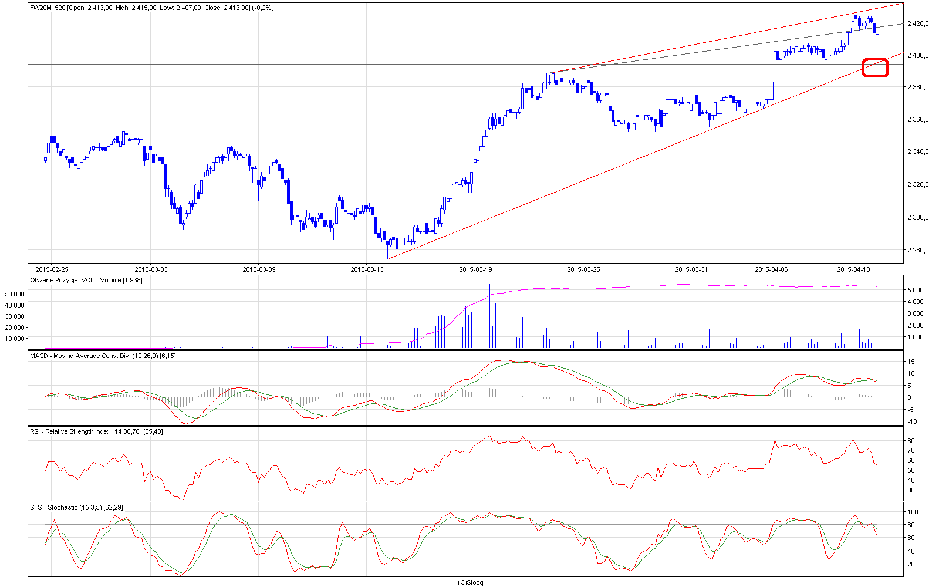Viewport: 939px width, 587px height.
Task: Select the 2 420,0 price level label
Action: (x=917, y=23)
